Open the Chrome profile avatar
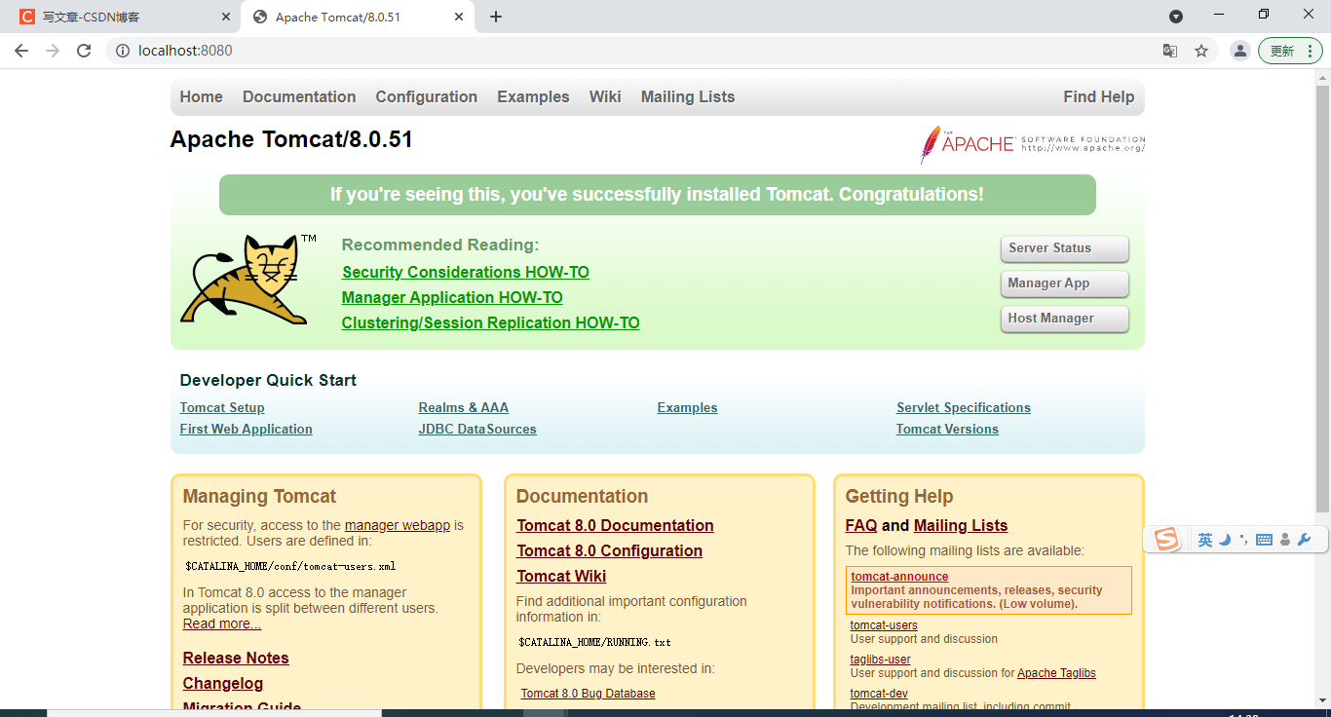Viewport: 1331px width, 717px height. pyautogui.click(x=1239, y=51)
